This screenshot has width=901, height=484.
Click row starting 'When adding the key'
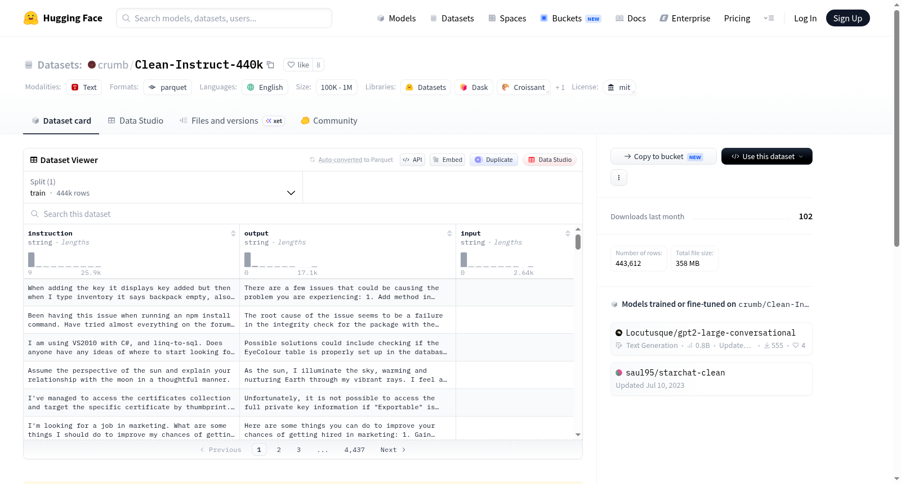(x=298, y=292)
